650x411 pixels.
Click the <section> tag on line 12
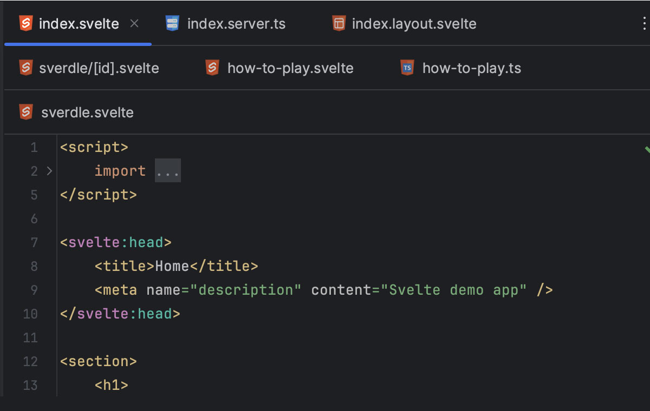pyautogui.click(x=99, y=361)
